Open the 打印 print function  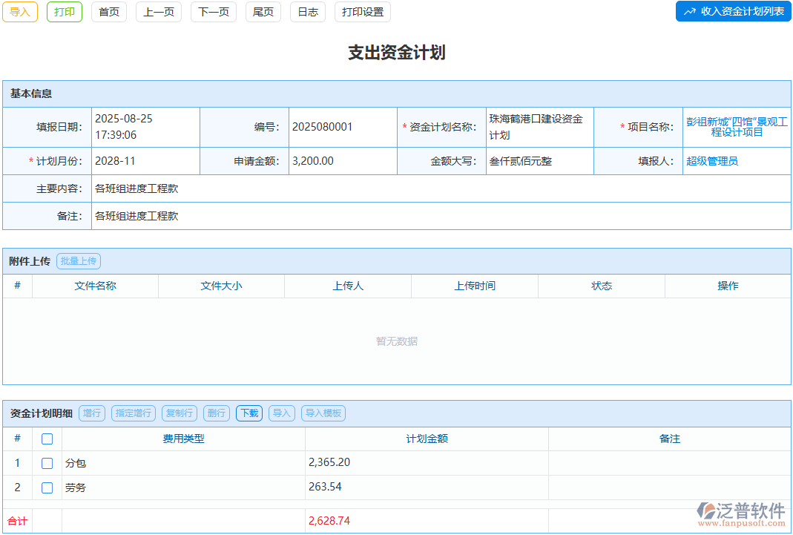pyautogui.click(x=64, y=12)
